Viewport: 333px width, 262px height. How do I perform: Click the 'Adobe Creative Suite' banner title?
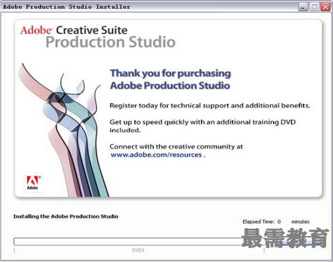coord(74,30)
